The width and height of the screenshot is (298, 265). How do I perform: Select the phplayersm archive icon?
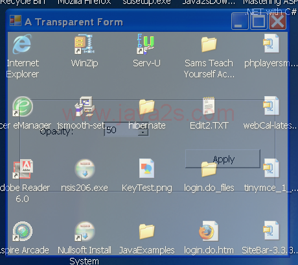[271, 44]
